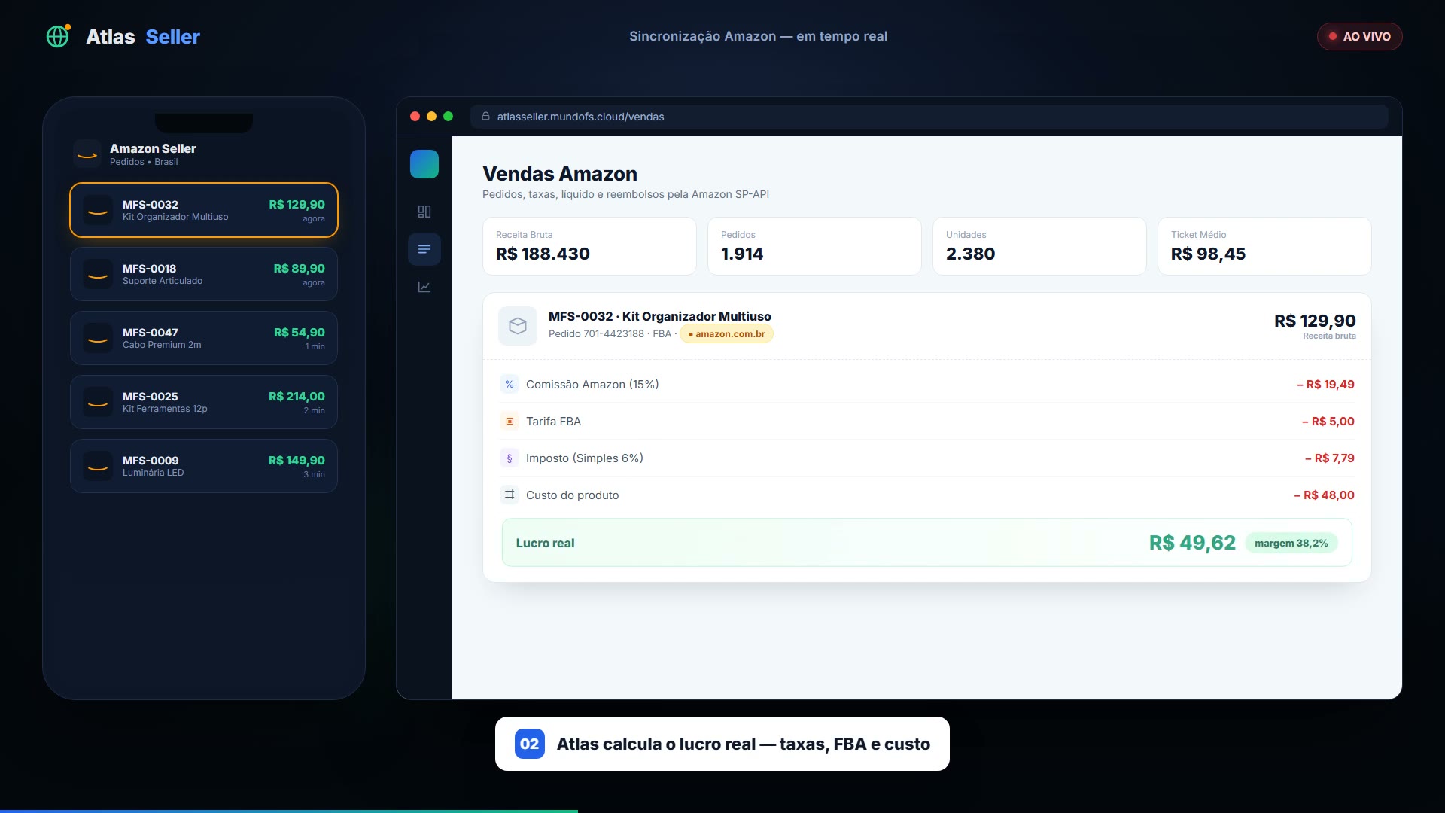Viewport: 1445px width, 813px height.
Task: Click the Atlas Seller brand name
Action: tap(143, 36)
